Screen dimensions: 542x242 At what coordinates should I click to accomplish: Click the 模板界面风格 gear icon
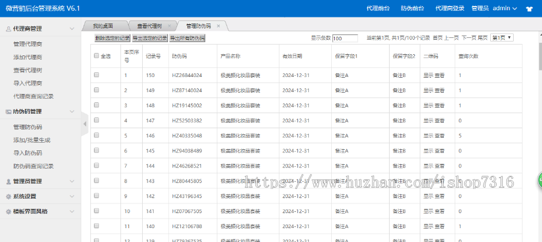coord(7,211)
